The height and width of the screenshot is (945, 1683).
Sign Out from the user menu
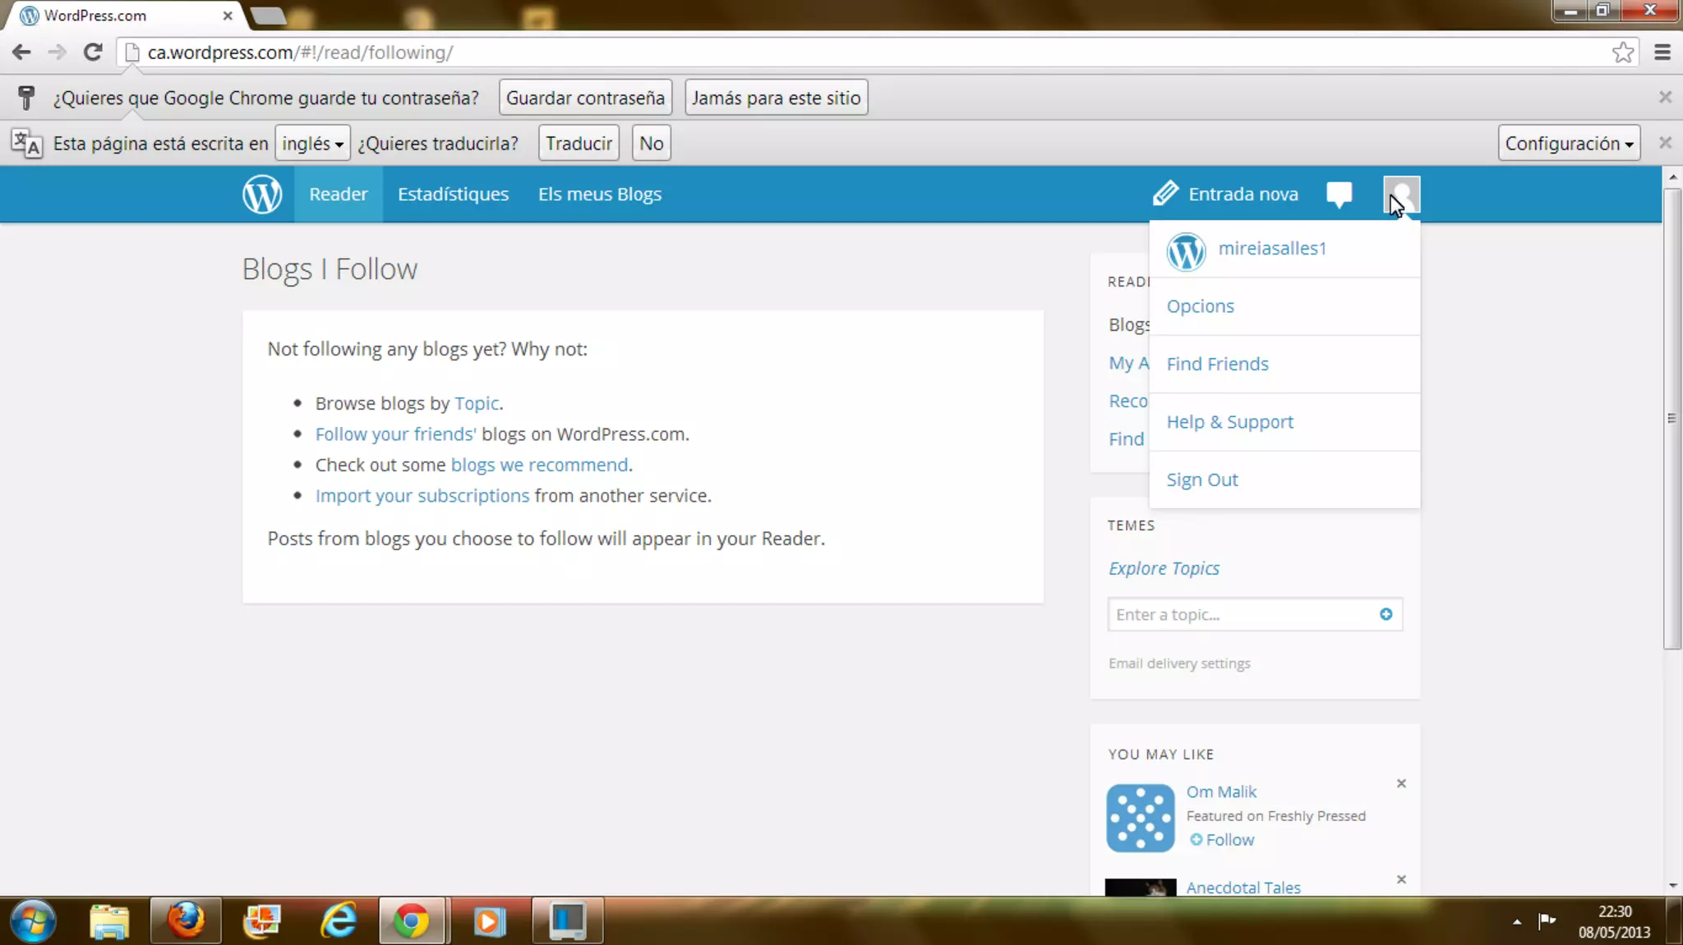(x=1284, y=479)
